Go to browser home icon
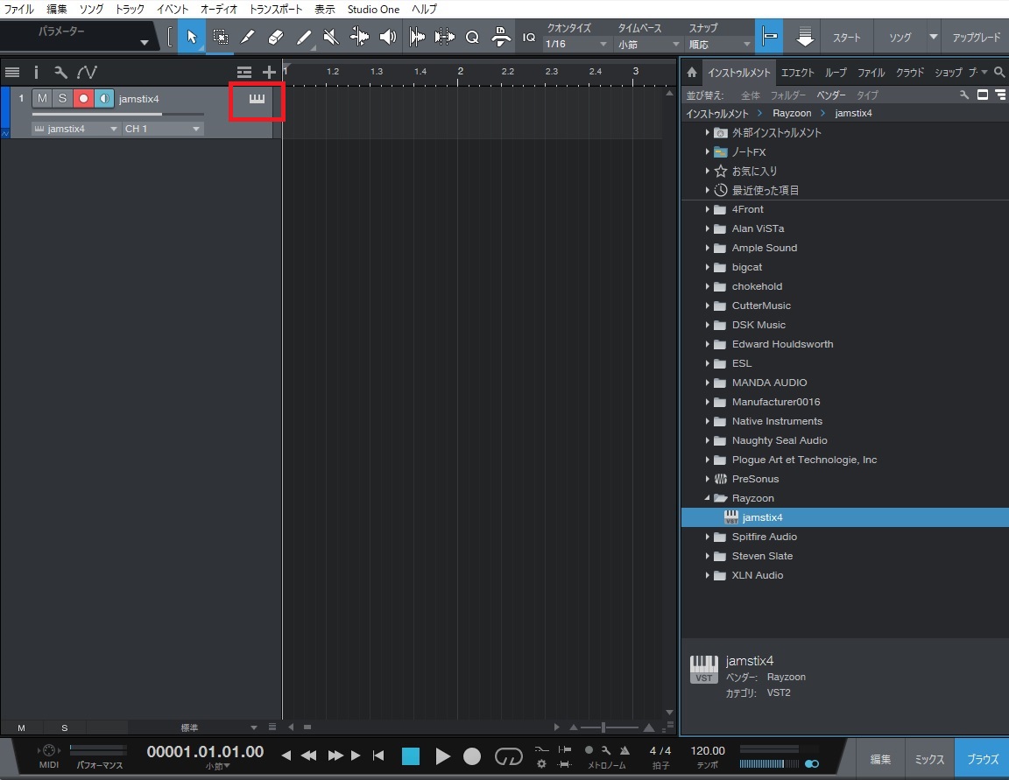The image size is (1009, 780). click(x=691, y=73)
